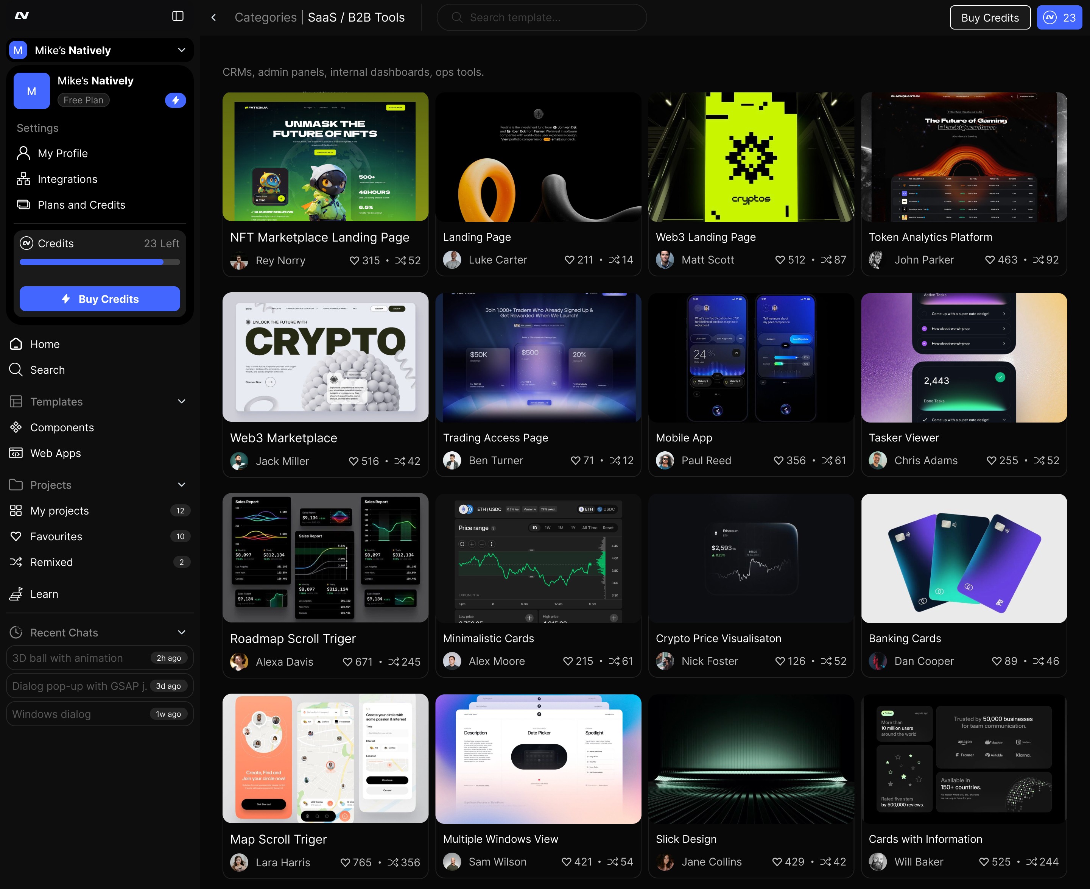Select the SaaS / B2B Tools category

click(357, 17)
